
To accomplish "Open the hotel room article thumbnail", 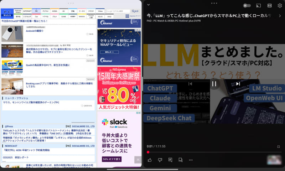I will click(x=12, y=86).
